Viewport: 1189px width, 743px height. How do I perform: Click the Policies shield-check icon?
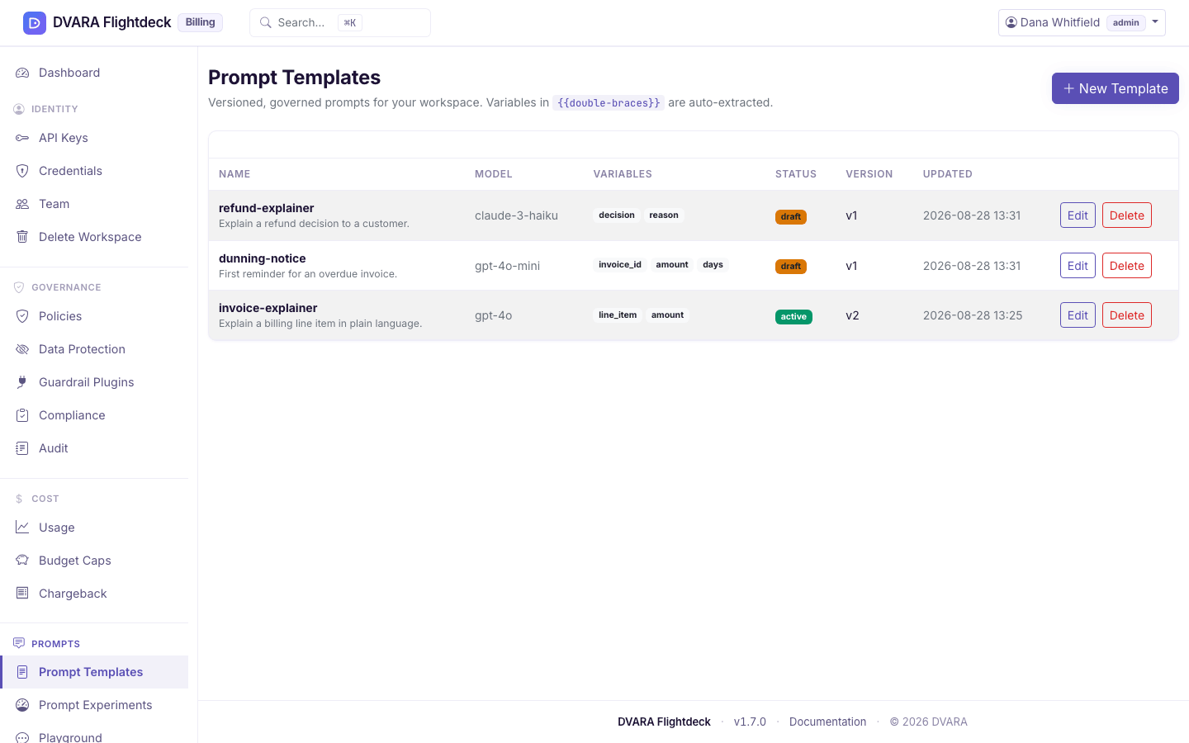pos(22,316)
